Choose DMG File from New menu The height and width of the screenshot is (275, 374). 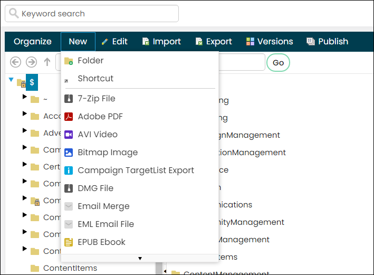click(x=140, y=188)
